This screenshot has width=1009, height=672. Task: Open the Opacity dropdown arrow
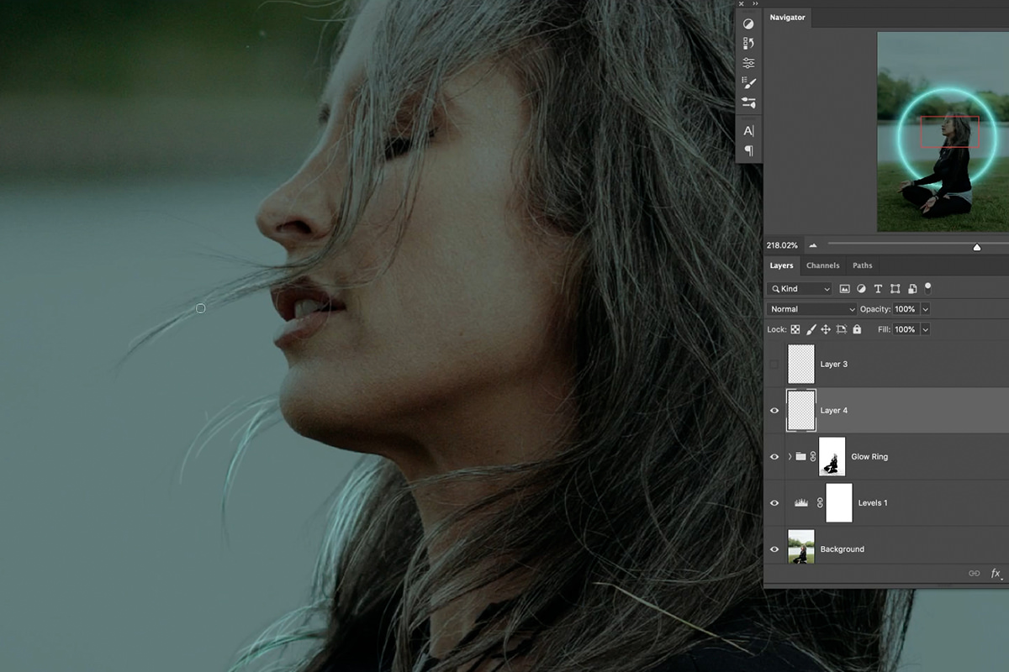(x=924, y=309)
